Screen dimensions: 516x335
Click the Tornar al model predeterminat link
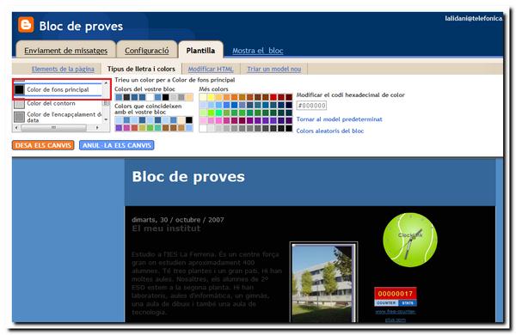(340, 119)
